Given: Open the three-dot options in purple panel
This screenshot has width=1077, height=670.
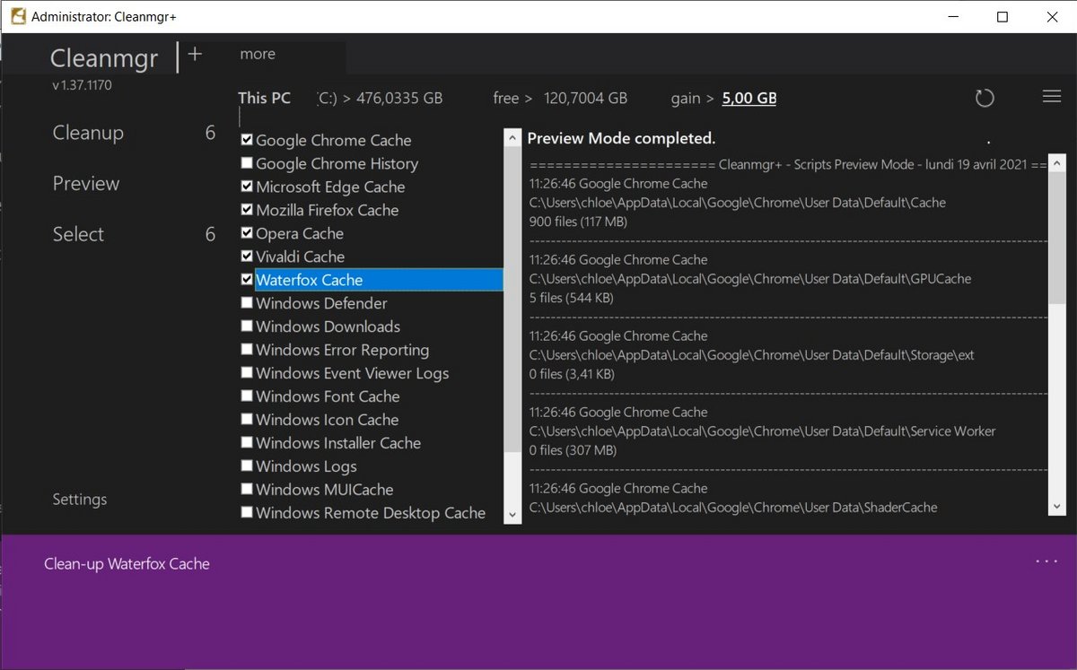Looking at the screenshot, I should click(x=1046, y=561).
